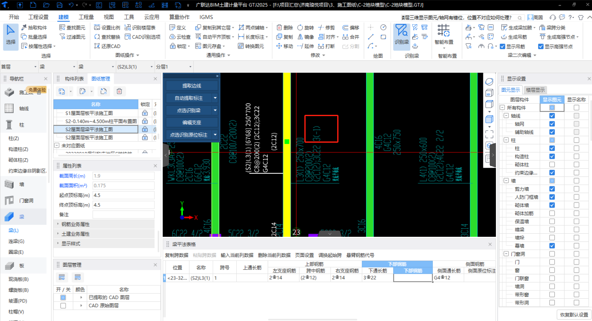The width and height of the screenshot is (592, 321).
Task: Open the 开始 ribbon tab
Action: 14,17
